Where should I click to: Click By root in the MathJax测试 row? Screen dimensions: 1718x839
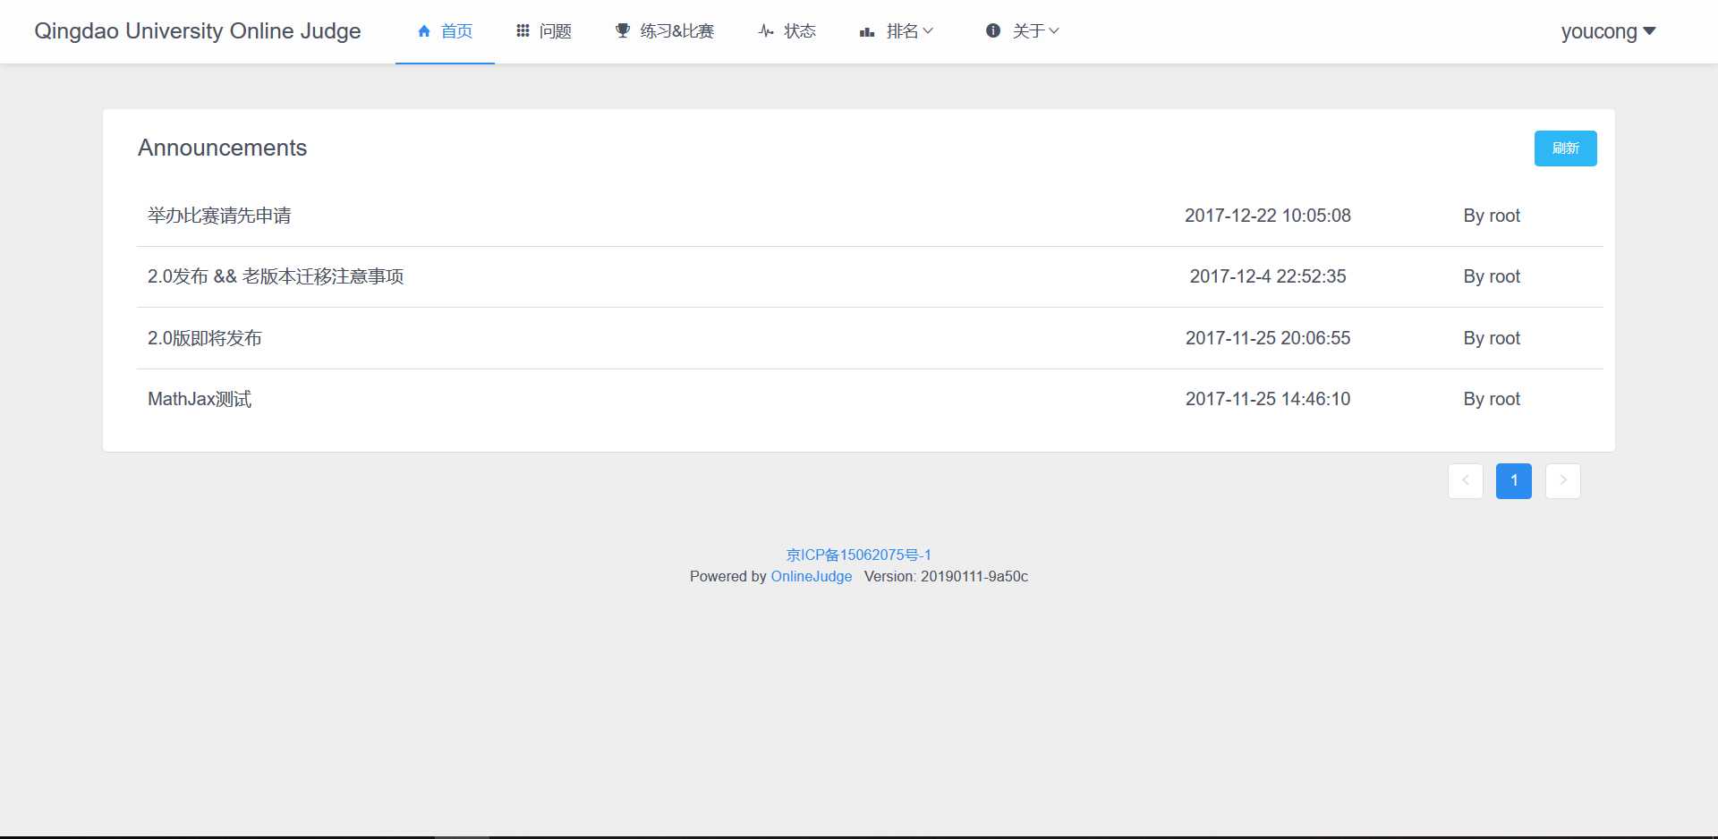(x=1492, y=399)
